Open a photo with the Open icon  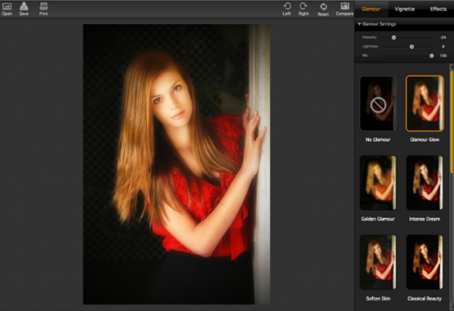7,9
